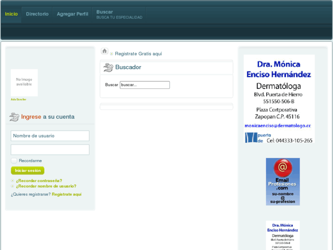Click the bullet icon next to Recordar nombre de usuario
333x250 pixels.
coord(12,186)
